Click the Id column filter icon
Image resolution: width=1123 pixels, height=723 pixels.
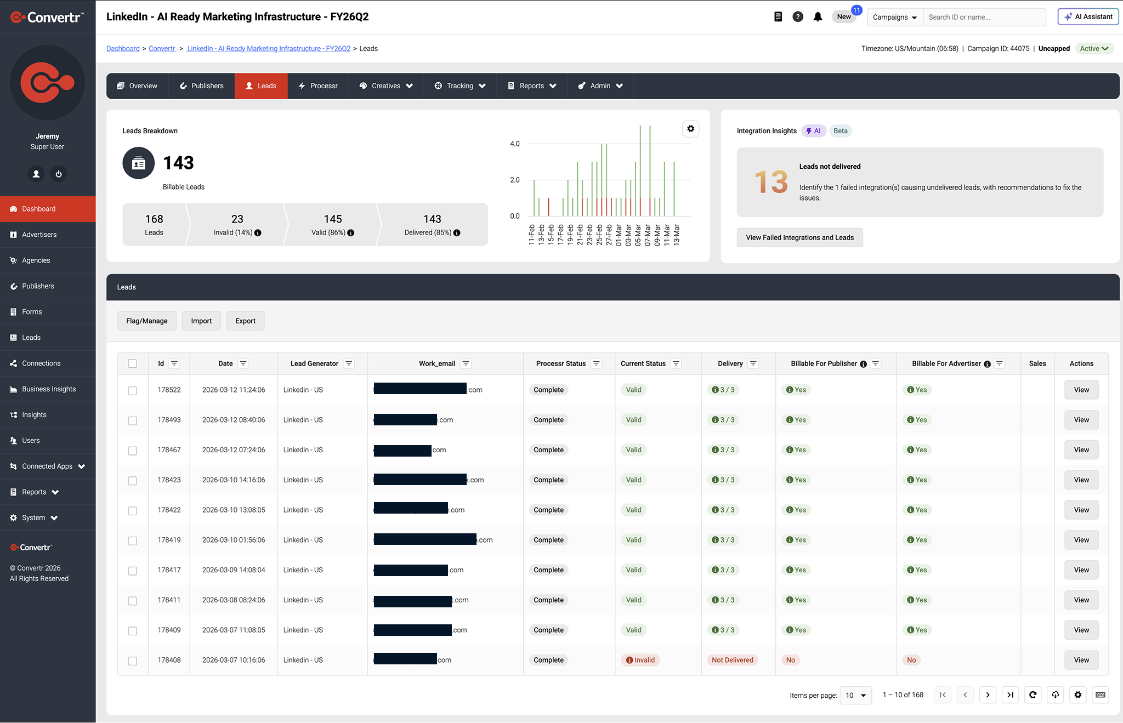174,363
